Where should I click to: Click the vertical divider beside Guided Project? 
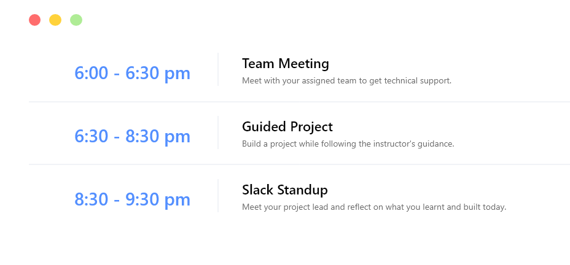point(218,132)
